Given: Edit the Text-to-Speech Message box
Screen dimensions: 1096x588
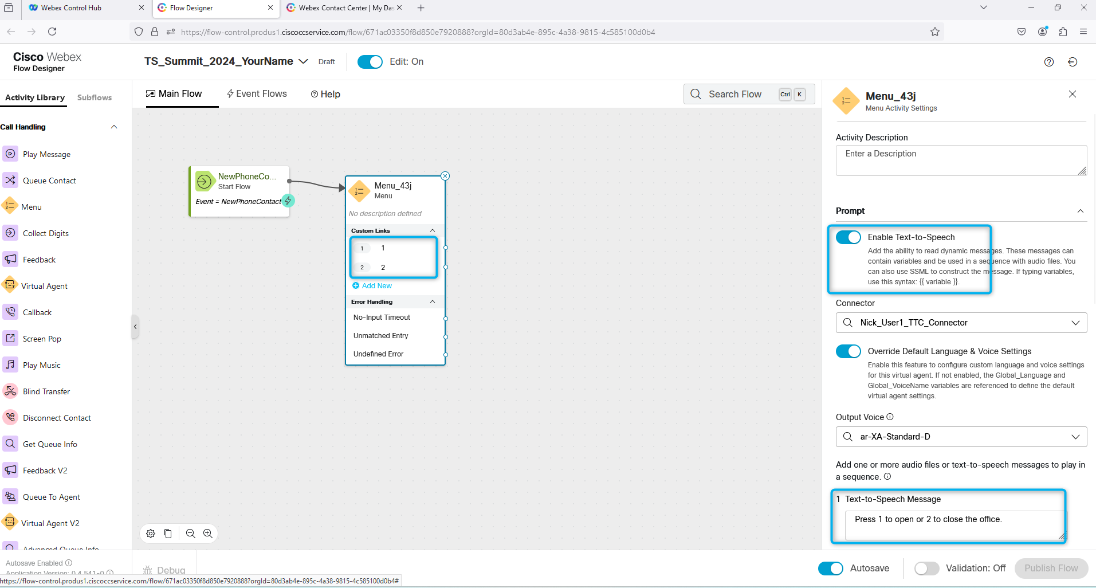Looking at the screenshot, I should 954,525.
